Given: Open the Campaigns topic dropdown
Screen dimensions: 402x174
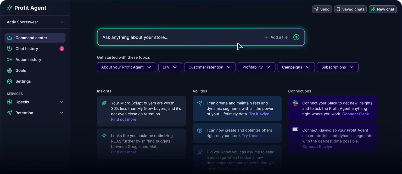Looking at the screenshot, I should [296, 67].
